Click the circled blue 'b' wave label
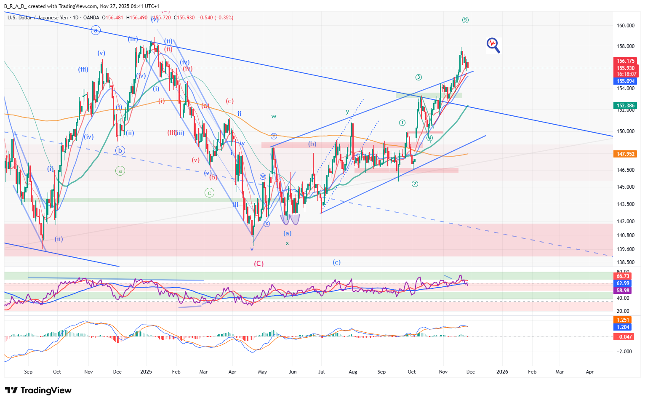This screenshot has width=645, height=403. coord(120,150)
